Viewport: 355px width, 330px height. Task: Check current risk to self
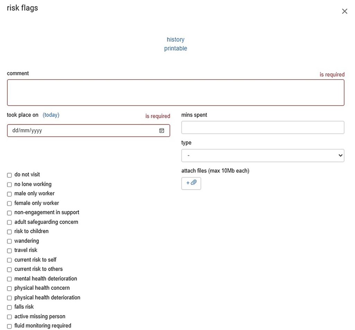coord(9,260)
